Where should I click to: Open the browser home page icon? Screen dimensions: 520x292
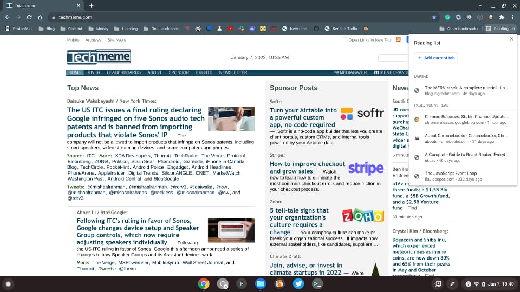(40, 17)
